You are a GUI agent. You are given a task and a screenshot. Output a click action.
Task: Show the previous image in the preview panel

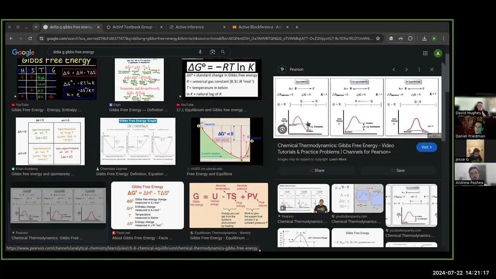[394, 69]
